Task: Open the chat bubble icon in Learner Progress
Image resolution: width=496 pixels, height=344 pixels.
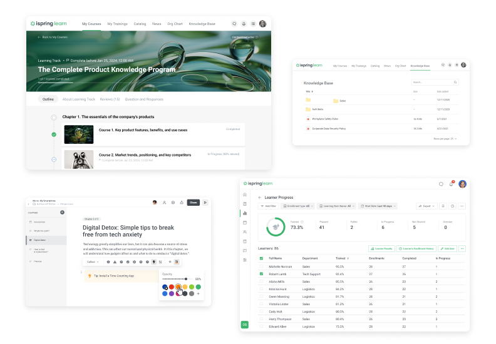Action: tap(441, 184)
